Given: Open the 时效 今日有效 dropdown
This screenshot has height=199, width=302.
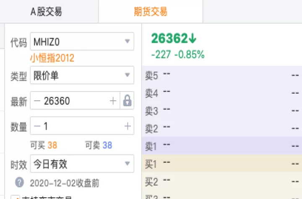Looking at the screenshot, I should coord(82,164).
